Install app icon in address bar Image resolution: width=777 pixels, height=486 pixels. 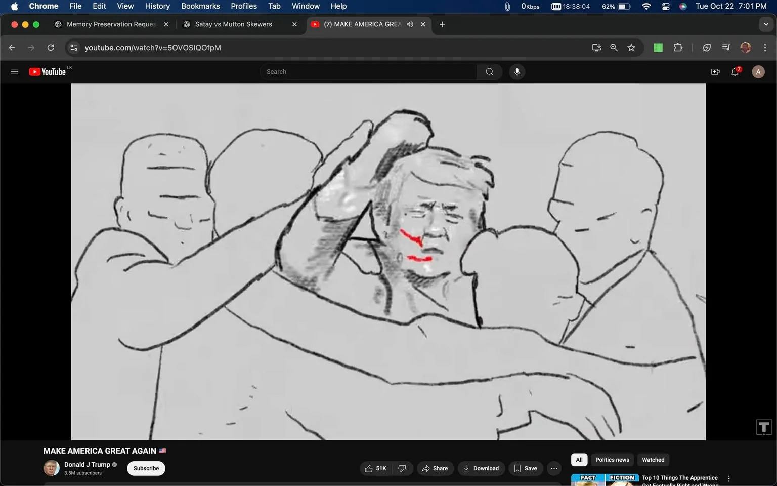pos(596,48)
